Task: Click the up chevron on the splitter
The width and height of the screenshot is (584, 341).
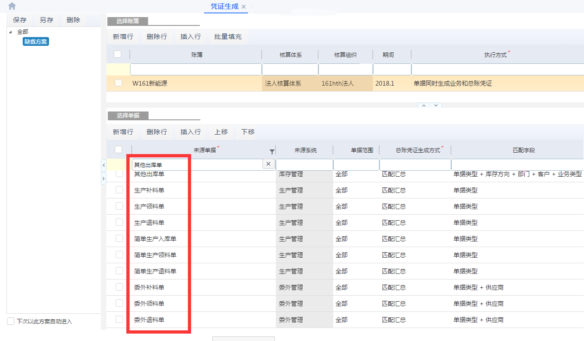Action: pyautogui.click(x=423, y=105)
